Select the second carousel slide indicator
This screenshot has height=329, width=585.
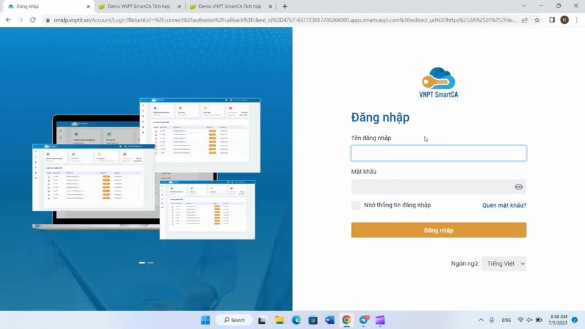tap(151, 263)
